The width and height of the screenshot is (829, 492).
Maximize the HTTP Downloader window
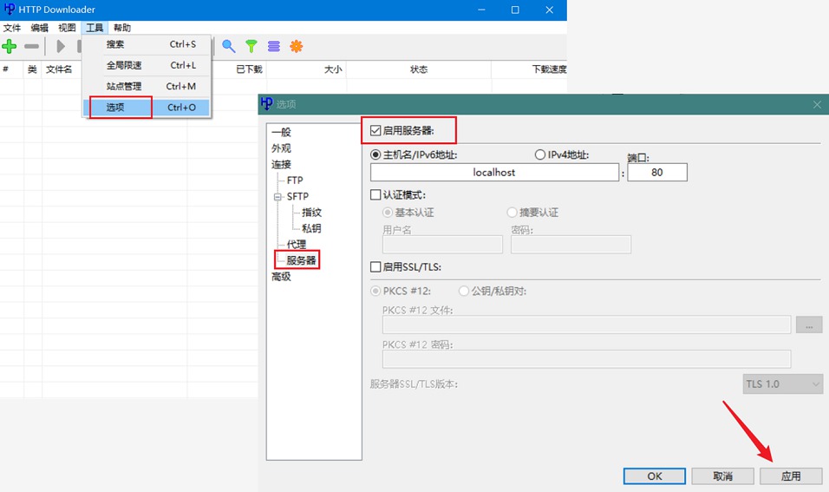(x=515, y=10)
